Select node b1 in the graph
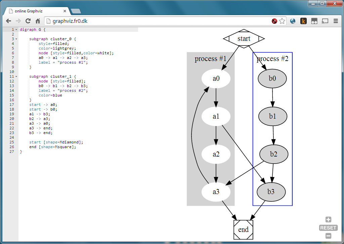Screen dimensions: 344x244 273,116
